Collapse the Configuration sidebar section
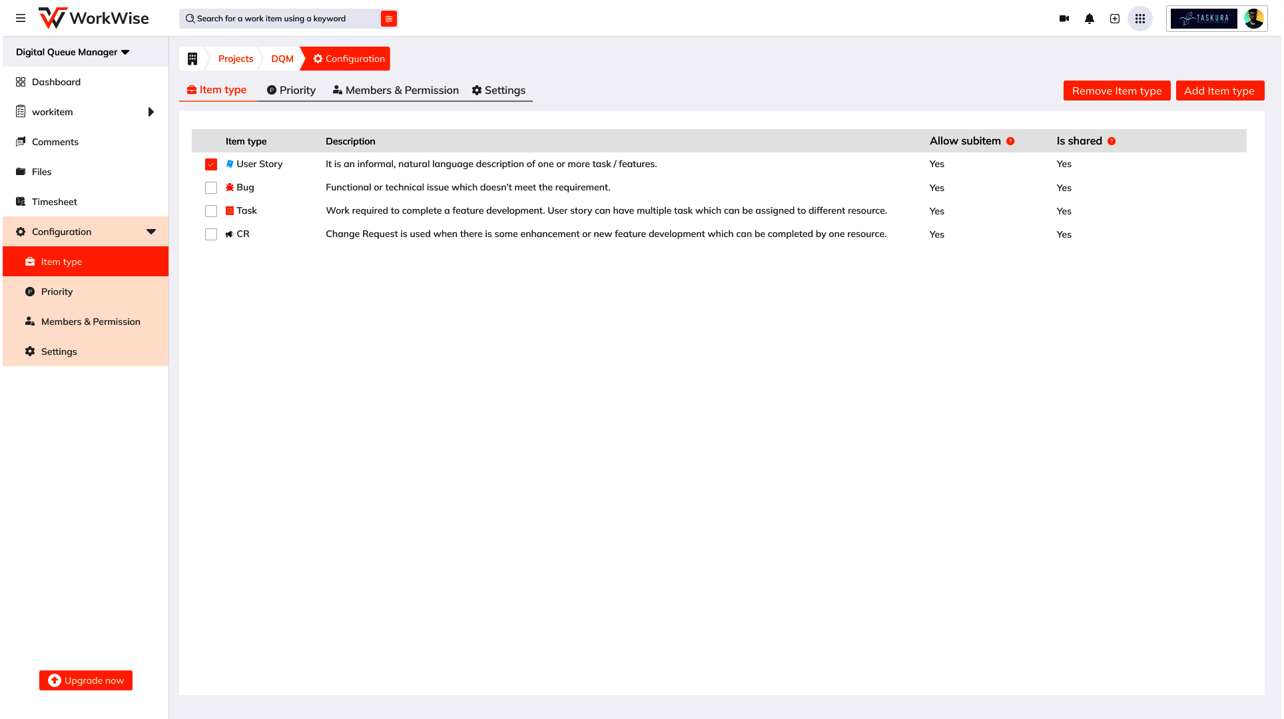Image resolution: width=1284 pixels, height=719 pixels. [x=151, y=232]
